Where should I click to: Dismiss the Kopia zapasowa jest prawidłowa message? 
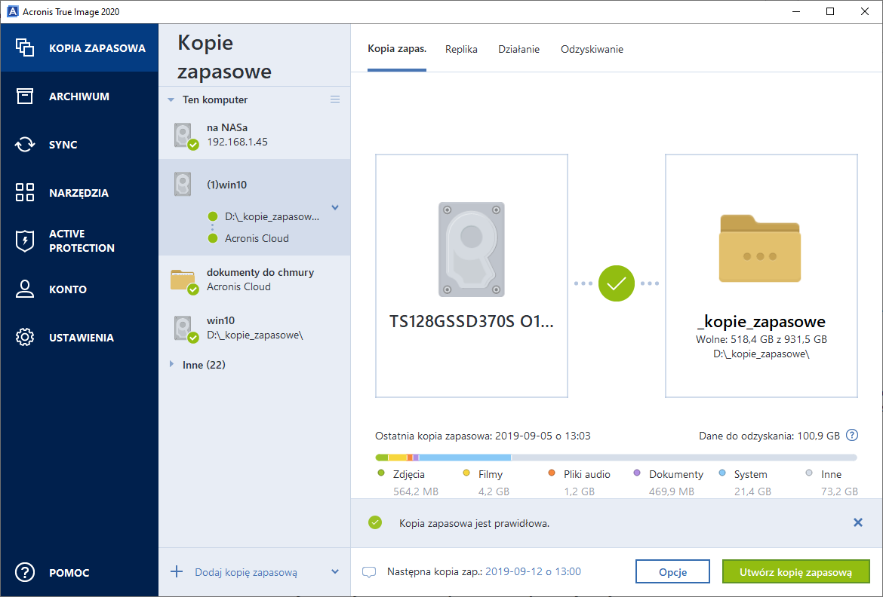pos(857,522)
